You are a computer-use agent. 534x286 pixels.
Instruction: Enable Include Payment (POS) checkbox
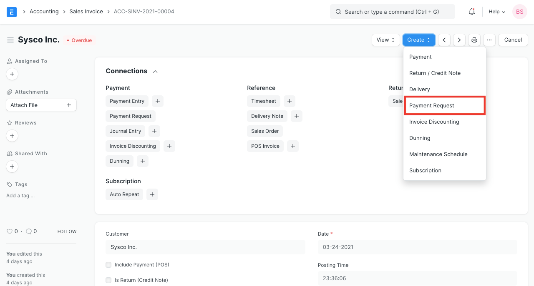tap(108, 265)
